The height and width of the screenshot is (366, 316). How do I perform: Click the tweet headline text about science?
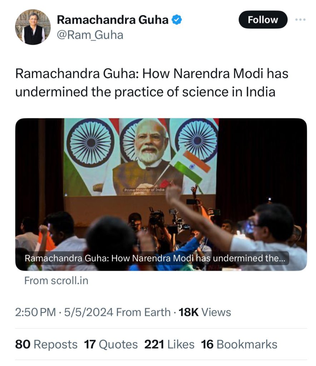[x=152, y=83]
